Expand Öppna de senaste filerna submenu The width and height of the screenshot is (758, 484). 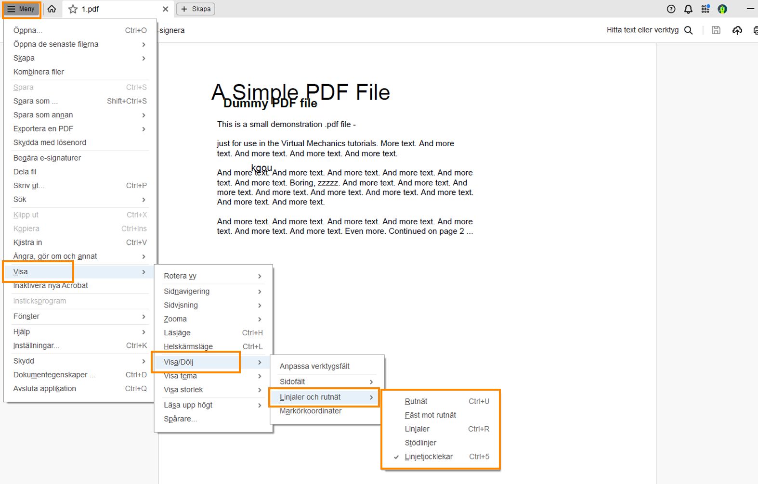(x=80, y=44)
